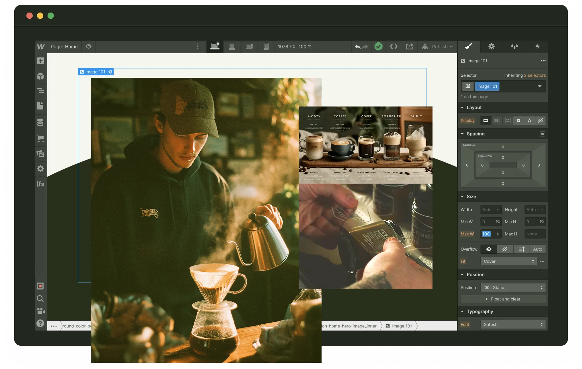
Task: Set overflow to hidden
Action: click(x=505, y=249)
